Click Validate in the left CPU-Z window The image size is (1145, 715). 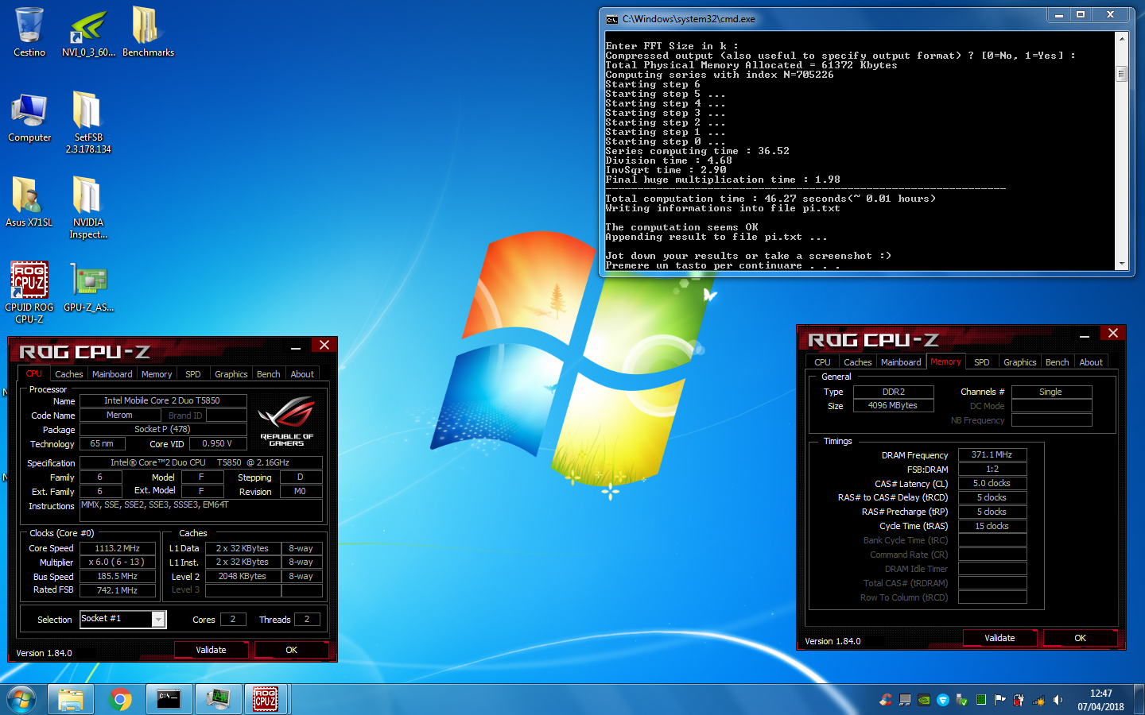[x=212, y=650]
